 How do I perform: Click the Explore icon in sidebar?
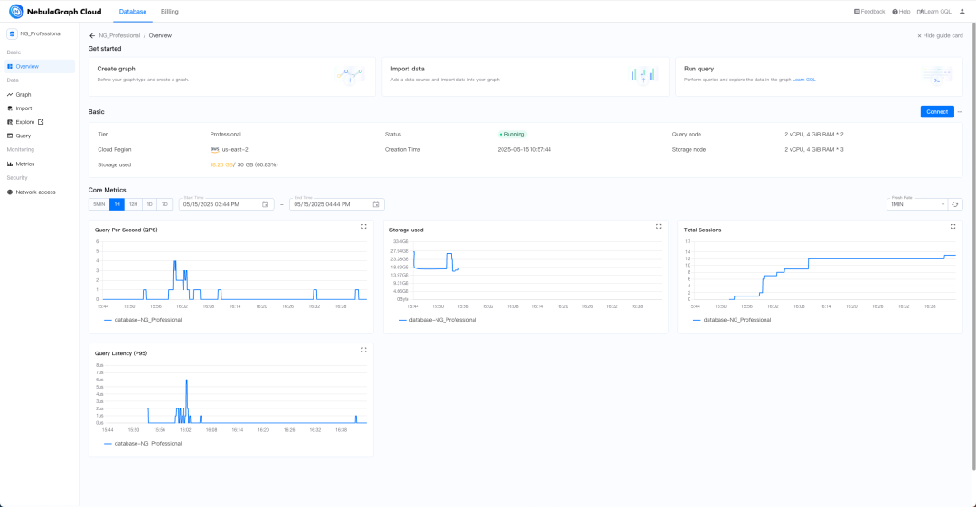tap(10, 122)
